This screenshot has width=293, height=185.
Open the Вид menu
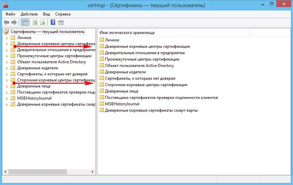coord(46,14)
